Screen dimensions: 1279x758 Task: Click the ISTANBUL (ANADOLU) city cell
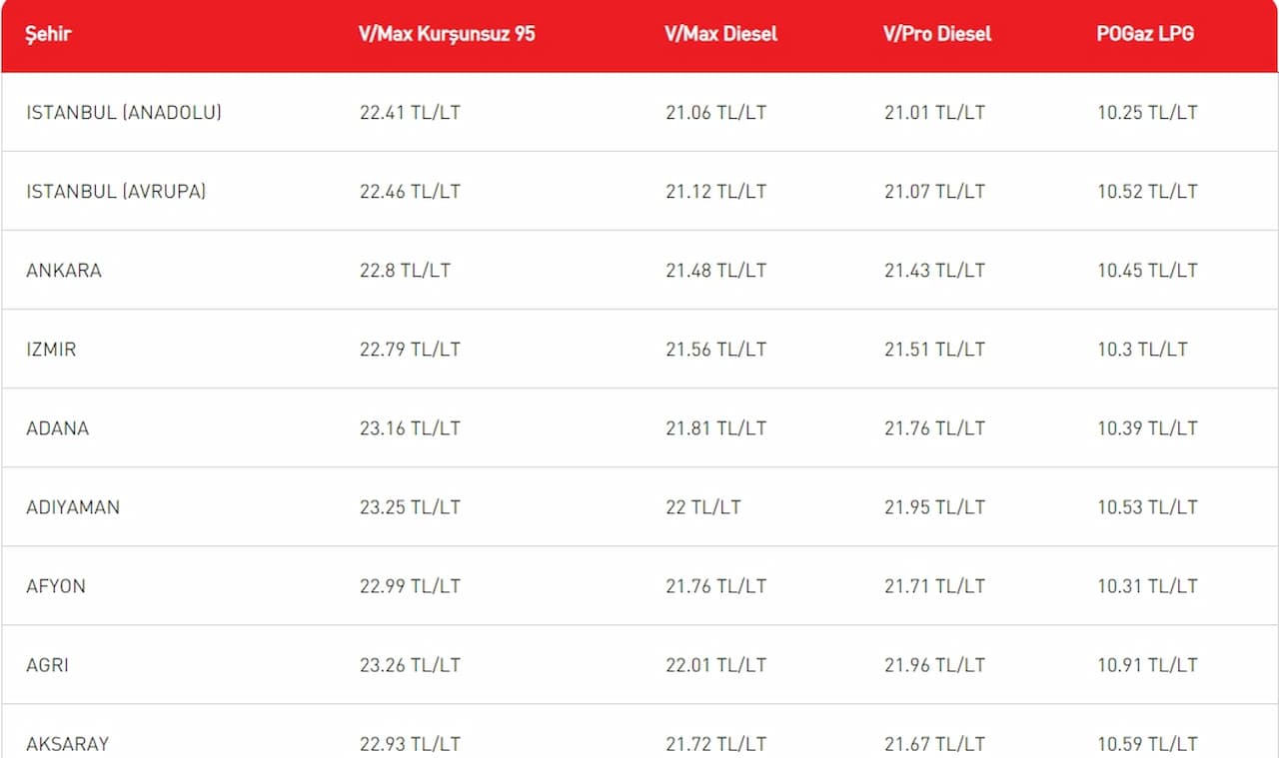[x=124, y=113]
